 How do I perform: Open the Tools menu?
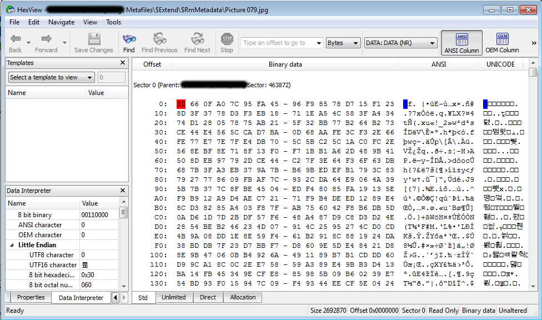pos(113,22)
